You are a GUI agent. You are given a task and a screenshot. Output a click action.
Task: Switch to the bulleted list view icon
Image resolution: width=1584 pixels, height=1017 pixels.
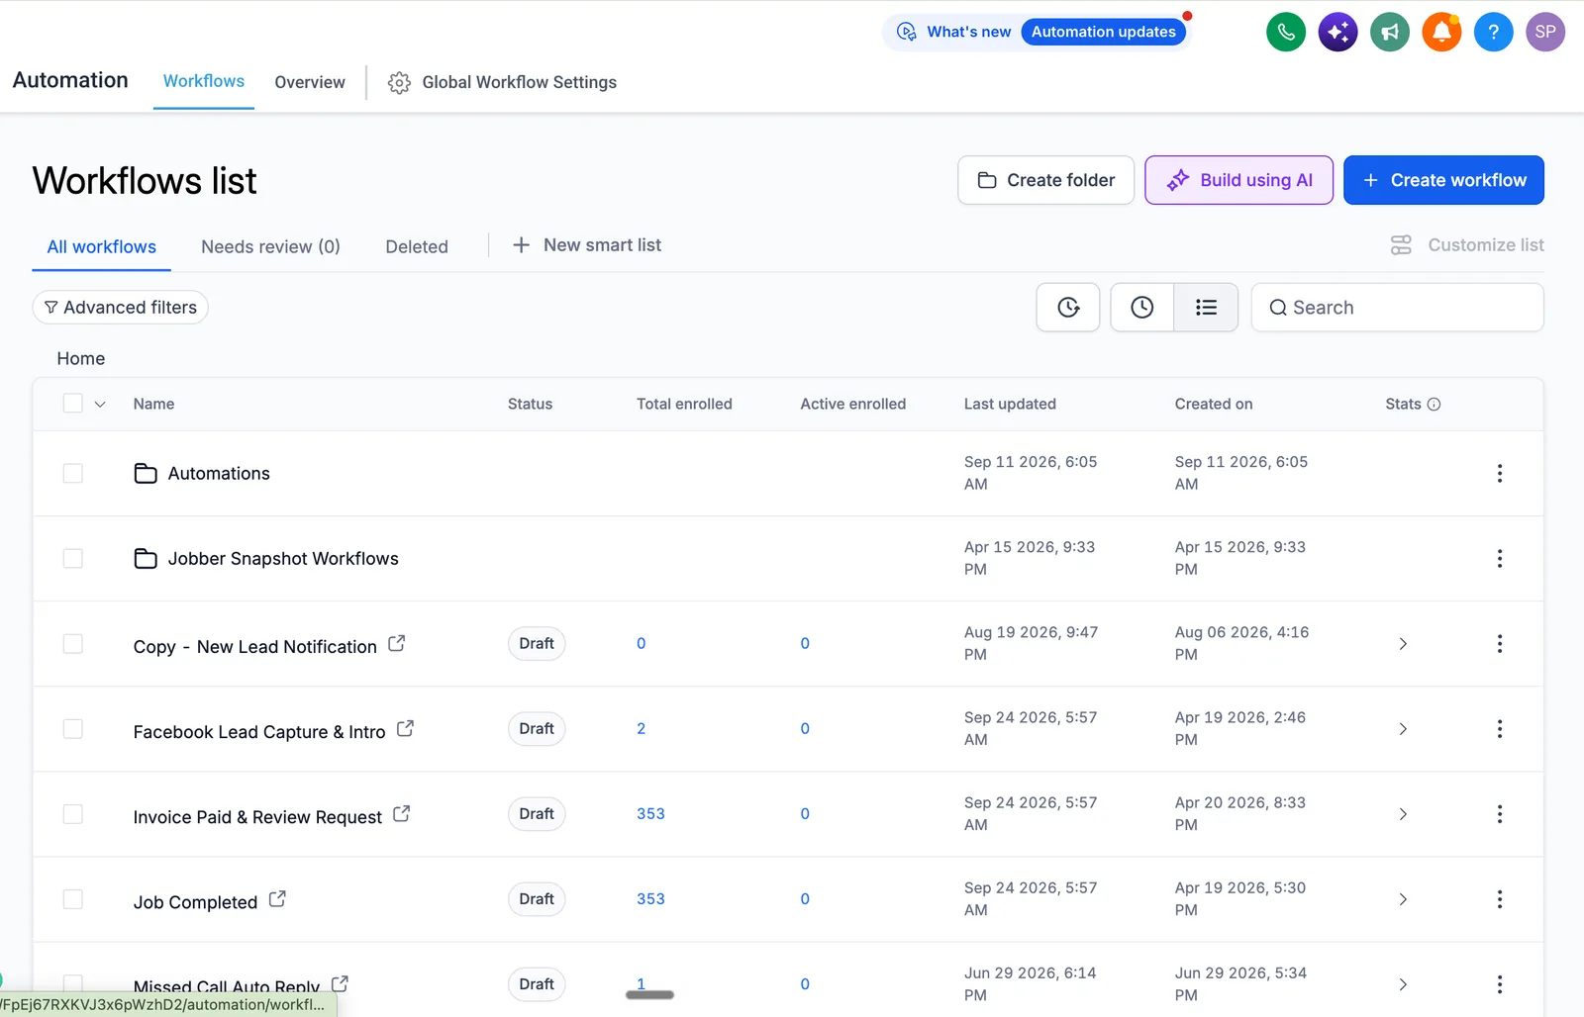[1206, 308]
